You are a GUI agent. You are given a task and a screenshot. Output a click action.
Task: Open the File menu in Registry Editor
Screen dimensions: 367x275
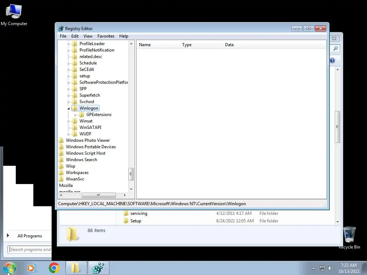pos(63,36)
